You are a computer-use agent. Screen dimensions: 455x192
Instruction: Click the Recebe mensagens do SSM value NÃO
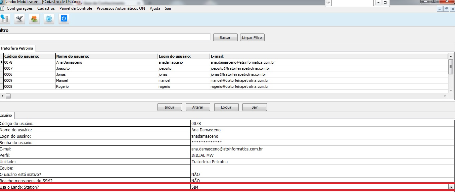pyautogui.click(x=322, y=181)
